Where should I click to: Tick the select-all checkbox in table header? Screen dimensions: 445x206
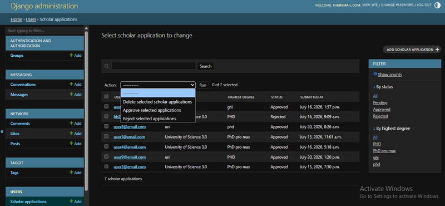coord(106,97)
